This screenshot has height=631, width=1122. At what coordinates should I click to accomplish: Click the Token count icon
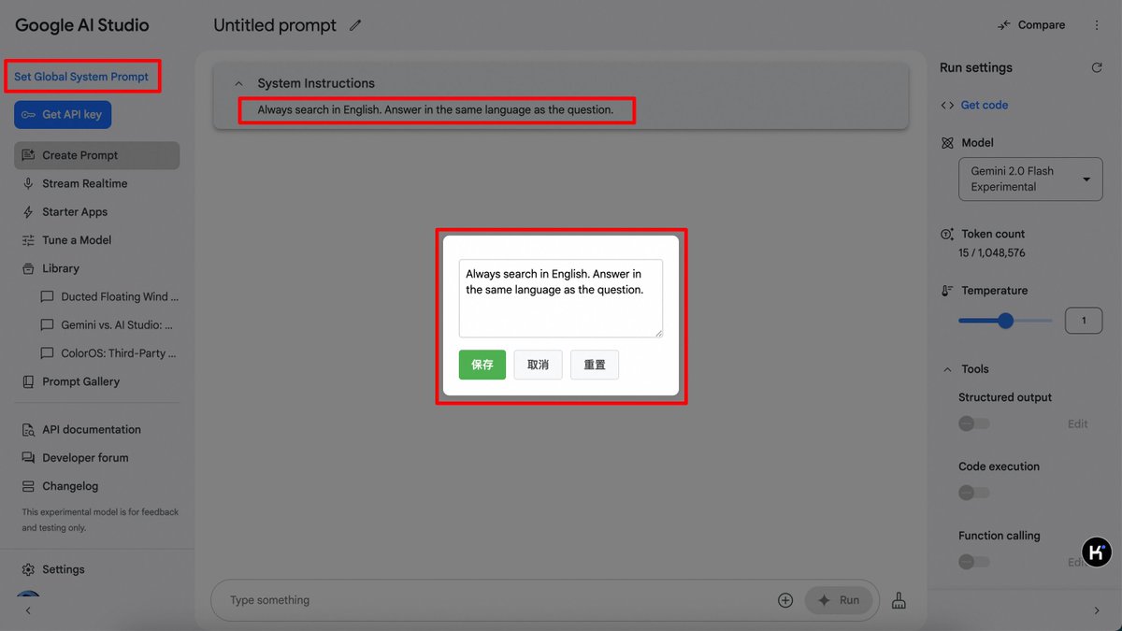(947, 234)
